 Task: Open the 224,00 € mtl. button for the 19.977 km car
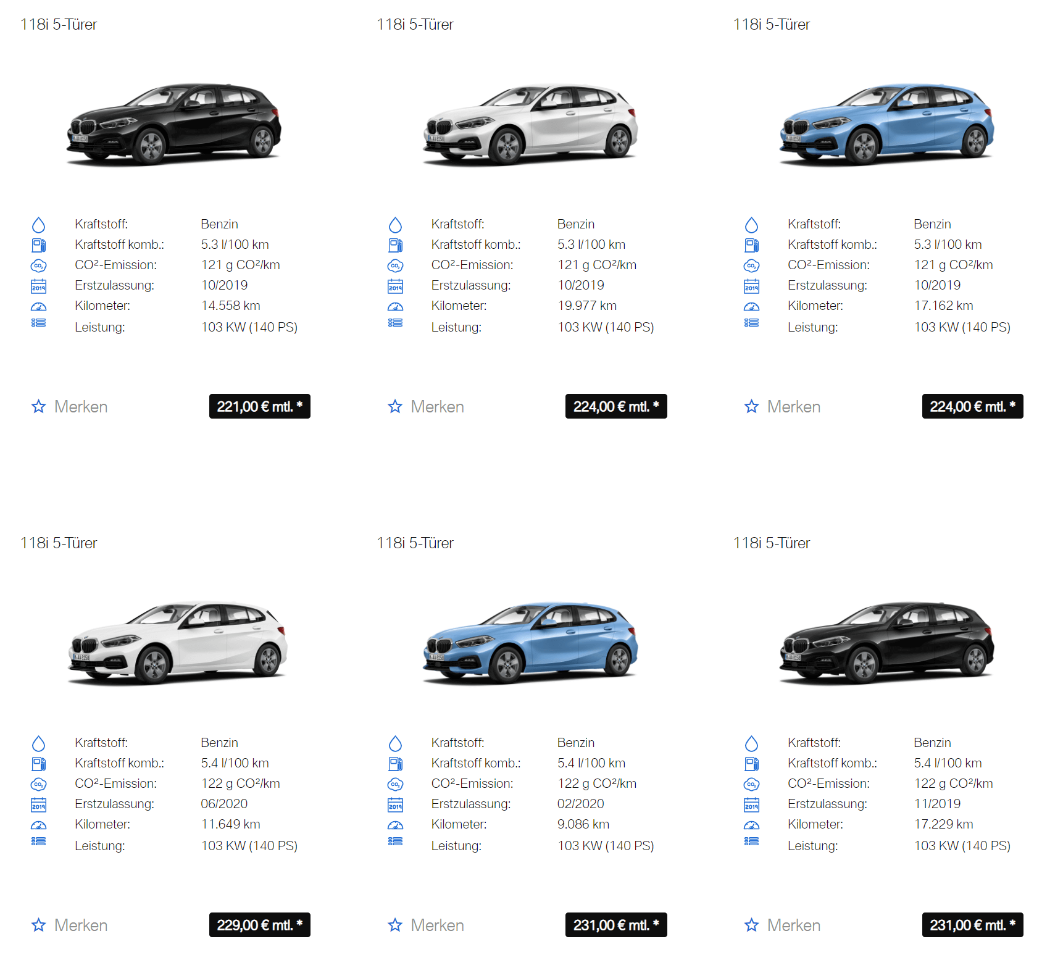(616, 406)
